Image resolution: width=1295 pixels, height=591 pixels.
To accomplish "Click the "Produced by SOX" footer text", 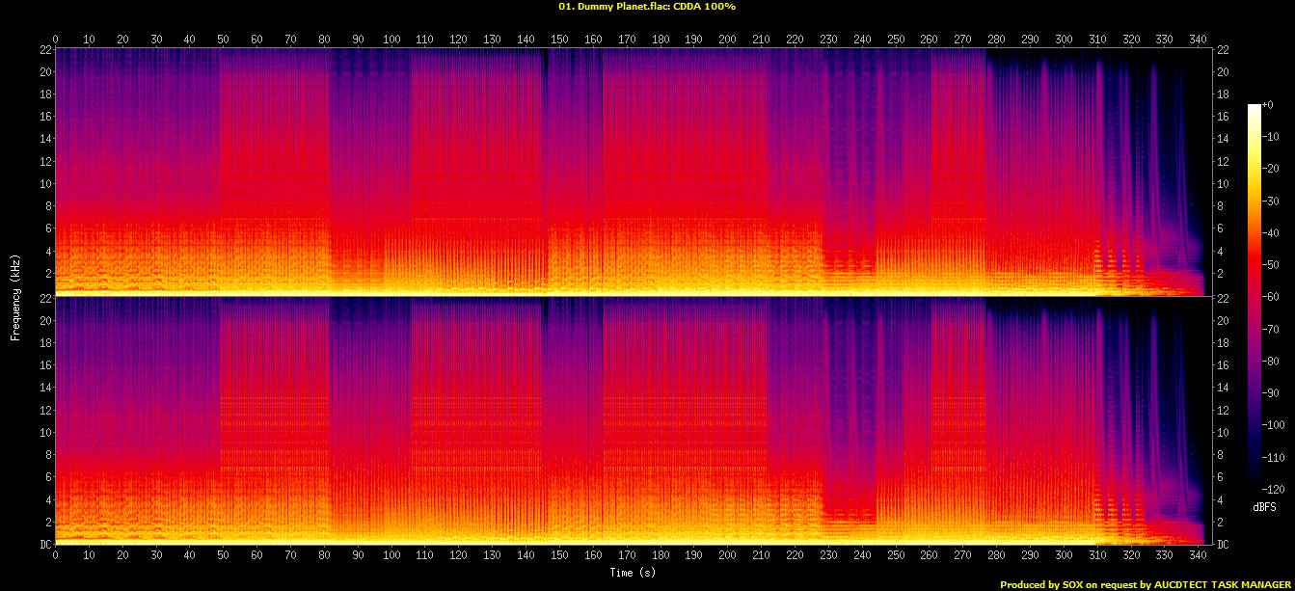I will (1041, 584).
